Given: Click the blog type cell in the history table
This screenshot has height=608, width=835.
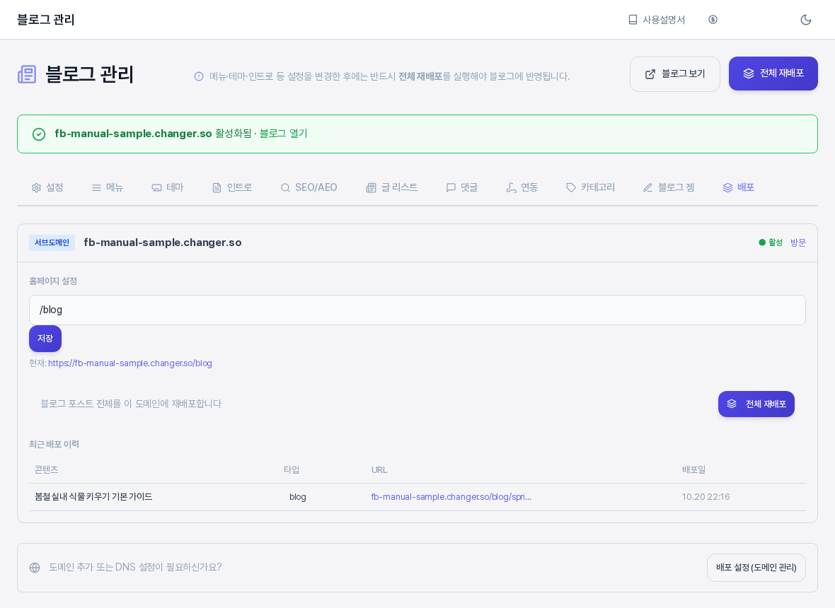Looking at the screenshot, I should pyautogui.click(x=298, y=497).
